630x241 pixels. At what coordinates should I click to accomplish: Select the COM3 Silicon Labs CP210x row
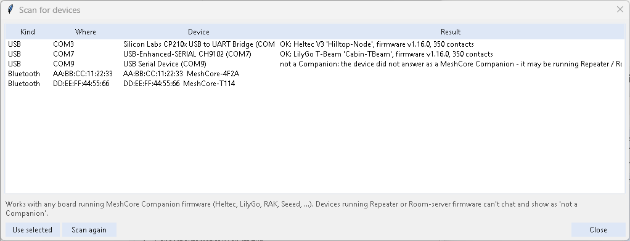coord(315,44)
